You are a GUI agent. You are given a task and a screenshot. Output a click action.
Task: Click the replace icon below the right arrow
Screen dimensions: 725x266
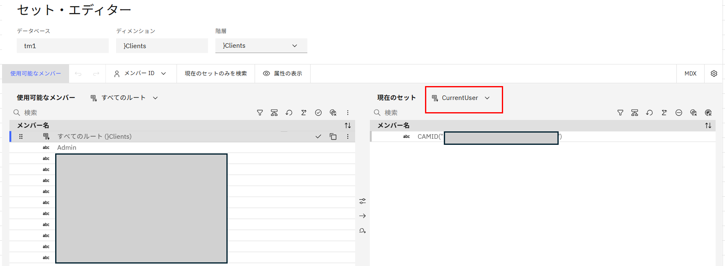pos(362,231)
